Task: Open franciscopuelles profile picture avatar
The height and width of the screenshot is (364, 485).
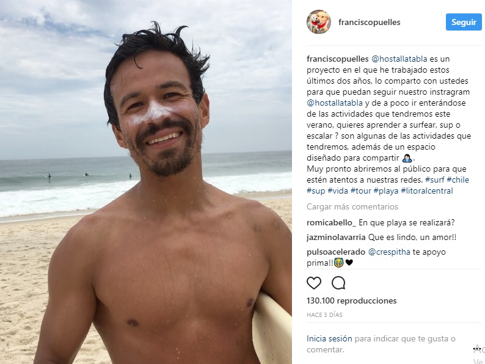Action: (x=319, y=21)
